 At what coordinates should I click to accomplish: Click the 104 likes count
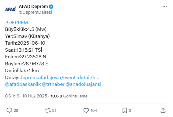click(x=94, y=110)
